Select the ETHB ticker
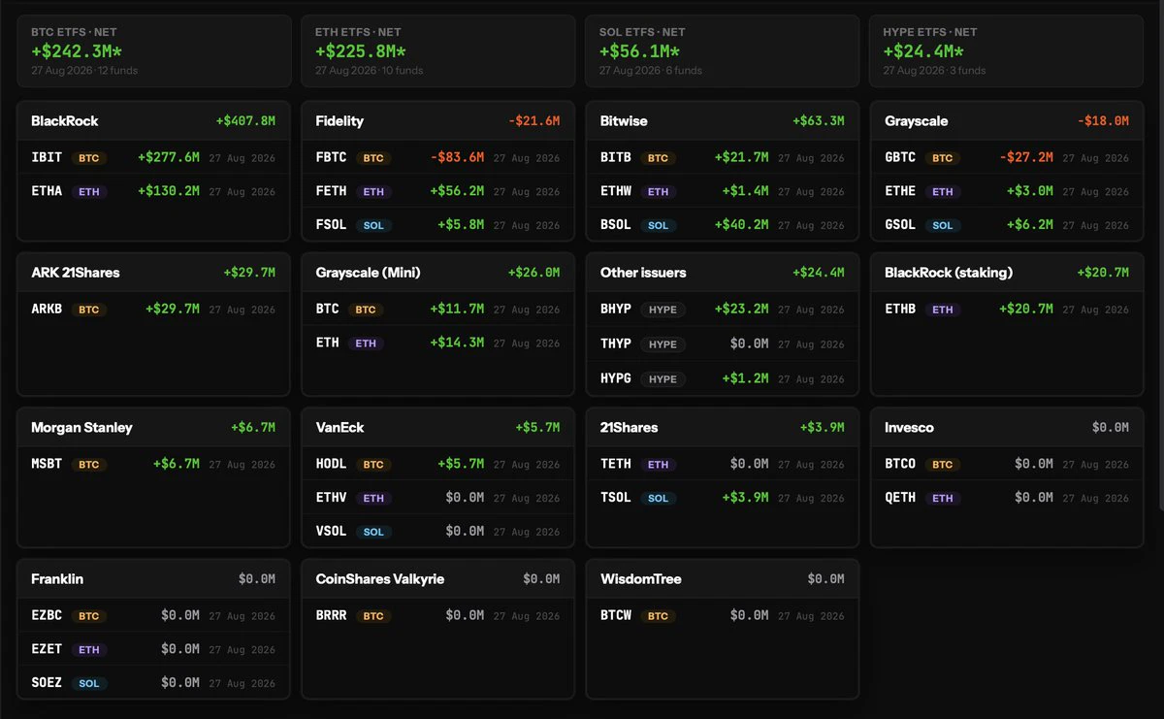 coord(900,309)
